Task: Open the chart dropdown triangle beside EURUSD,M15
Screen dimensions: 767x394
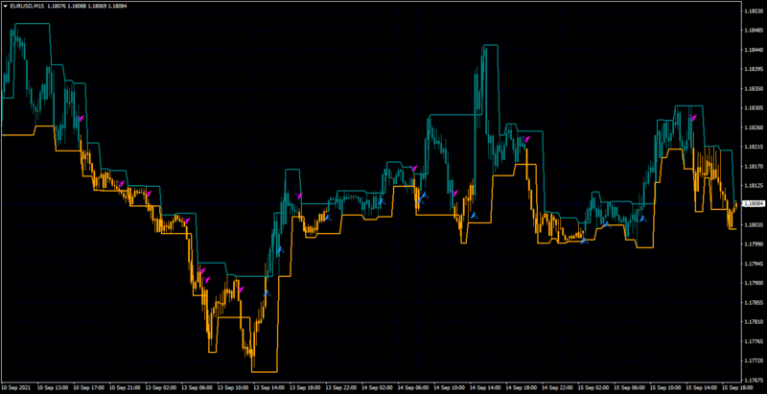Action: (x=5, y=6)
